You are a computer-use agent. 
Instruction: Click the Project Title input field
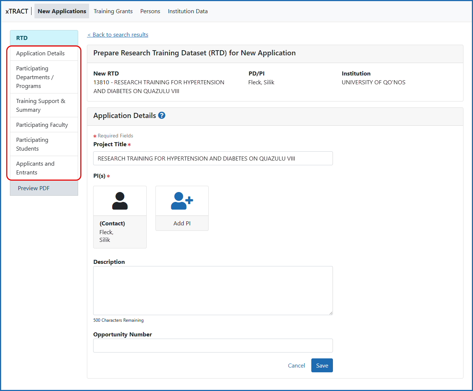click(x=213, y=158)
